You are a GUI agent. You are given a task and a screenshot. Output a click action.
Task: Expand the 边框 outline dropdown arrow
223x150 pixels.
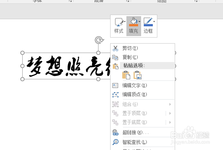pyautogui.click(x=154, y=22)
